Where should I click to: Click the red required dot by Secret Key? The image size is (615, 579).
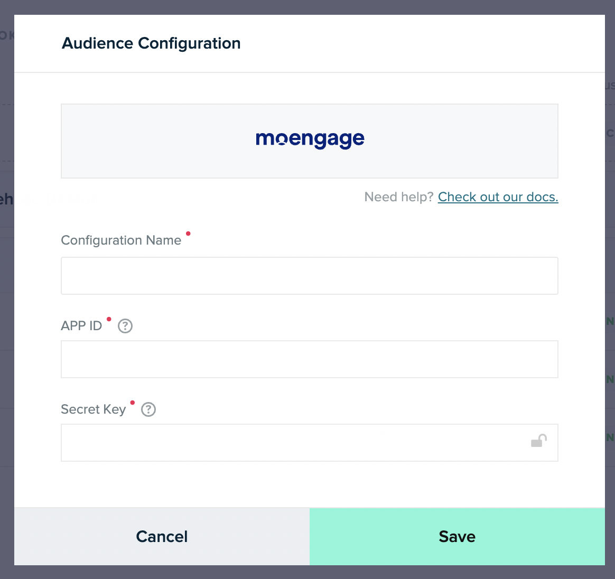pos(133,403)
